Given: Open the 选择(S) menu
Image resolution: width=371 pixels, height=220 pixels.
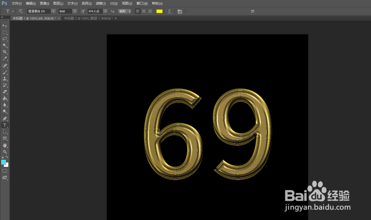Looking at the screenshot, I should click(x=86, y=4).
